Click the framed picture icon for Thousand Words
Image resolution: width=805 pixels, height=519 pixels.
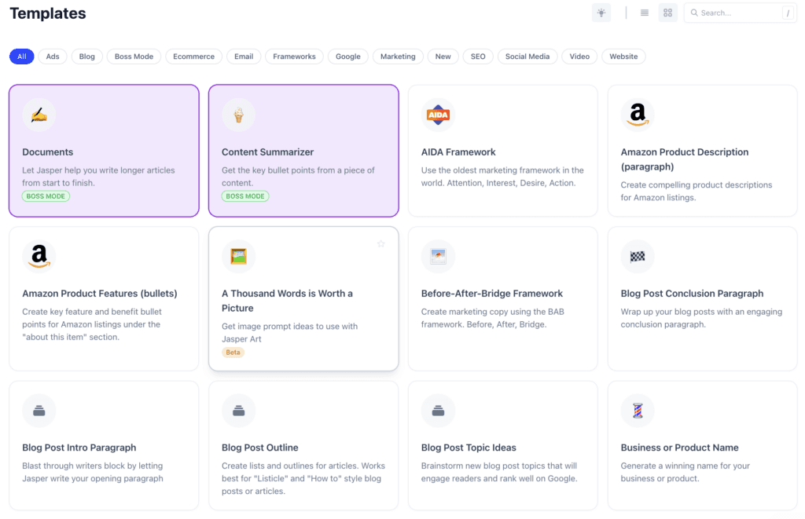point(238,257)
